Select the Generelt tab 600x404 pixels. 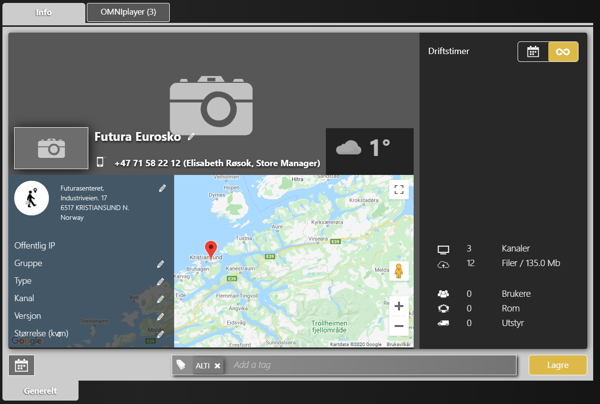tap(40, 391)
